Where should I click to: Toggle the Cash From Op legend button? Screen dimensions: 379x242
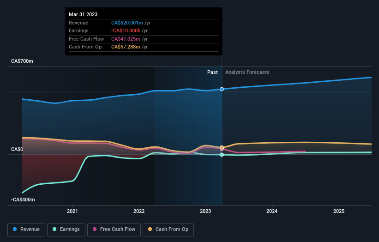[168, 230]
